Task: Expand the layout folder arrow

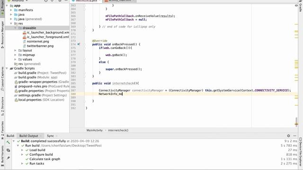Action: point(15,51)
